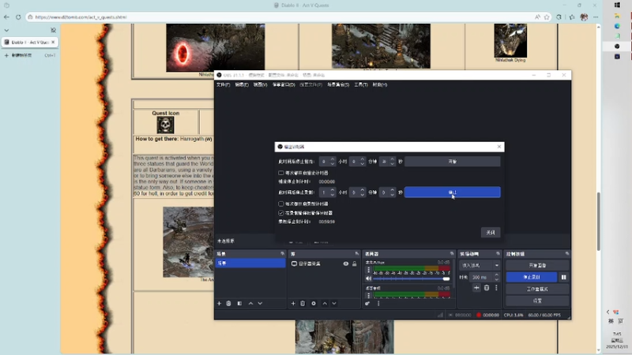Add a new scene with plus icon
Image resolution: width=632 pixels, height=355 pixels.
(x=220, y=304)
